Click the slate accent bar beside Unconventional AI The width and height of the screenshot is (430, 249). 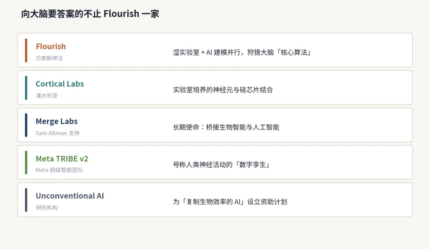[26, 200]
